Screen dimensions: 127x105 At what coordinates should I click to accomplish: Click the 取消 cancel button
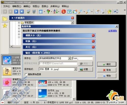(107, 70)
